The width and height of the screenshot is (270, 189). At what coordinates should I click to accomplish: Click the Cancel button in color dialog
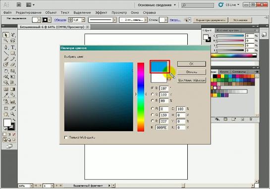coord(192,72)
